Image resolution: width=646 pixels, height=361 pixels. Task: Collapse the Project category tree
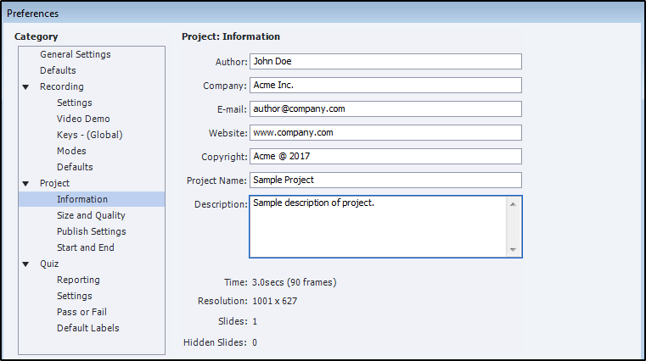click(x=26, y=183)
